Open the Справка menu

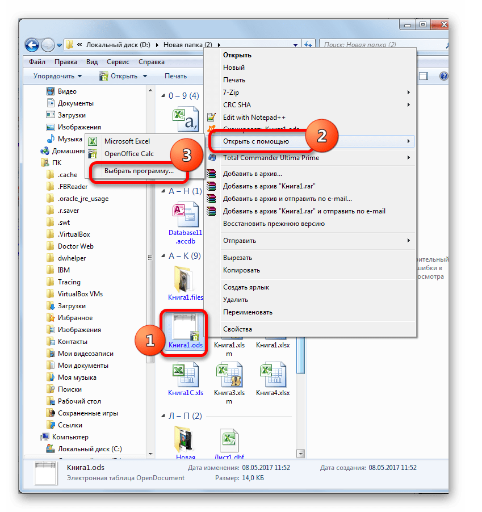151,62
